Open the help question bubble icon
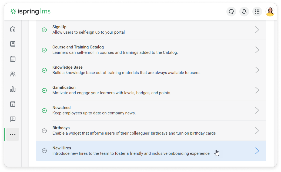281x172 pixels. click(x=13, y=119)
